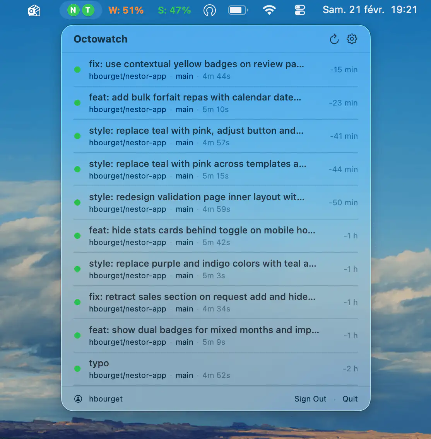Open 'style: replace purple and indigo colors' run

(216, 269)
